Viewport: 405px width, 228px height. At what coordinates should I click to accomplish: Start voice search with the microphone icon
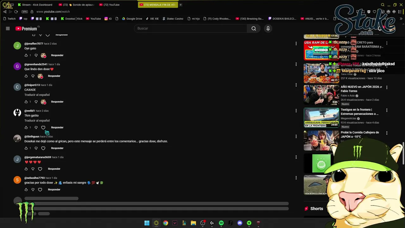pyautogui.click(x=268, y=28)
